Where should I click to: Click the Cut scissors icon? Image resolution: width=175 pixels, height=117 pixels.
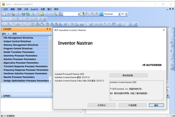point(33,14)
